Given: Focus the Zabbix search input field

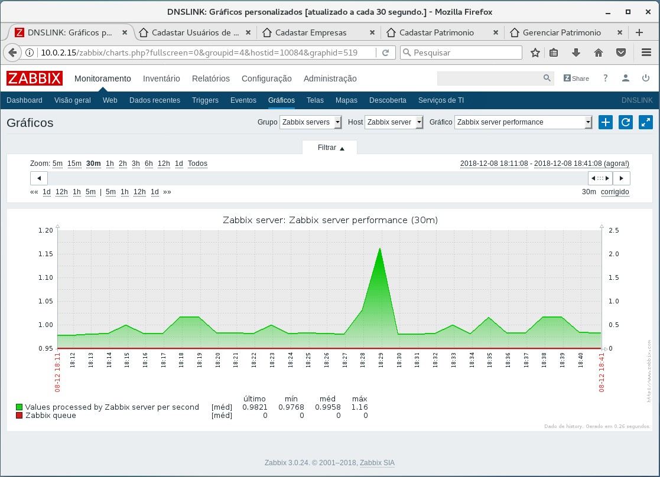Looking at the screenshot, I should pos(490,79).
